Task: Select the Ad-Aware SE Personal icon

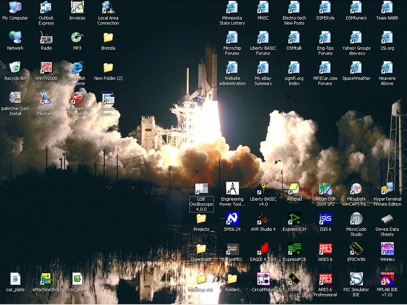Action: tap(77, 98)
